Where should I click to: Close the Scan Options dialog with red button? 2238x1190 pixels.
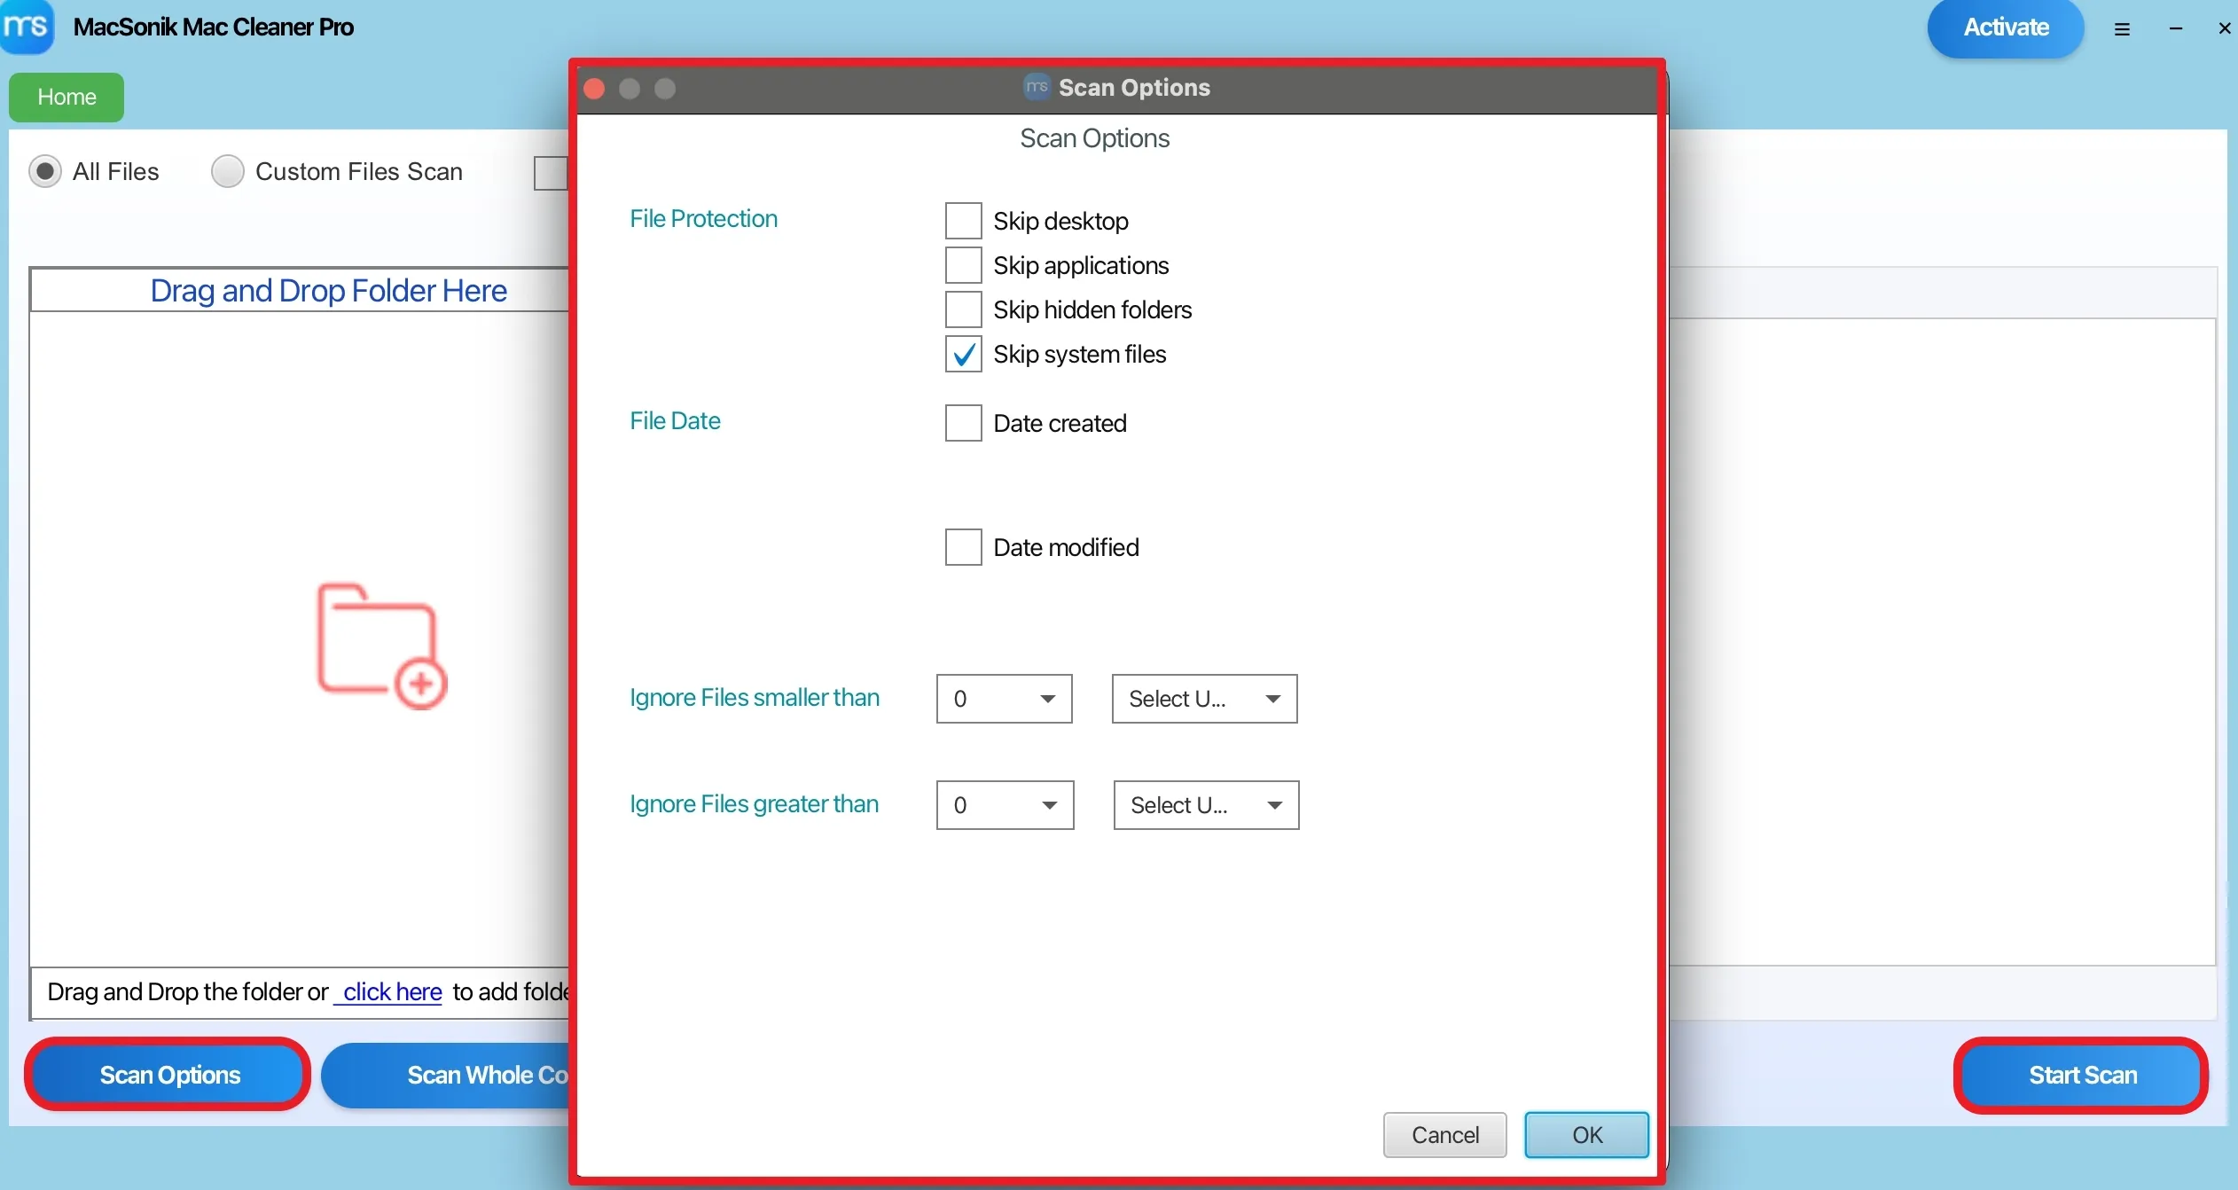coord(596,89)
